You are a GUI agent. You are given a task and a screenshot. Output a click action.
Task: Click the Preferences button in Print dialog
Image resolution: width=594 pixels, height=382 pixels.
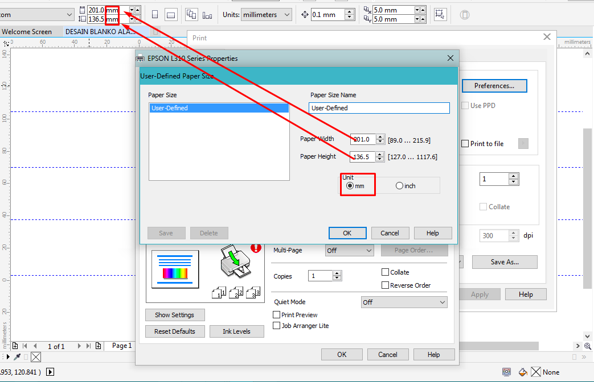click(494, 86)
